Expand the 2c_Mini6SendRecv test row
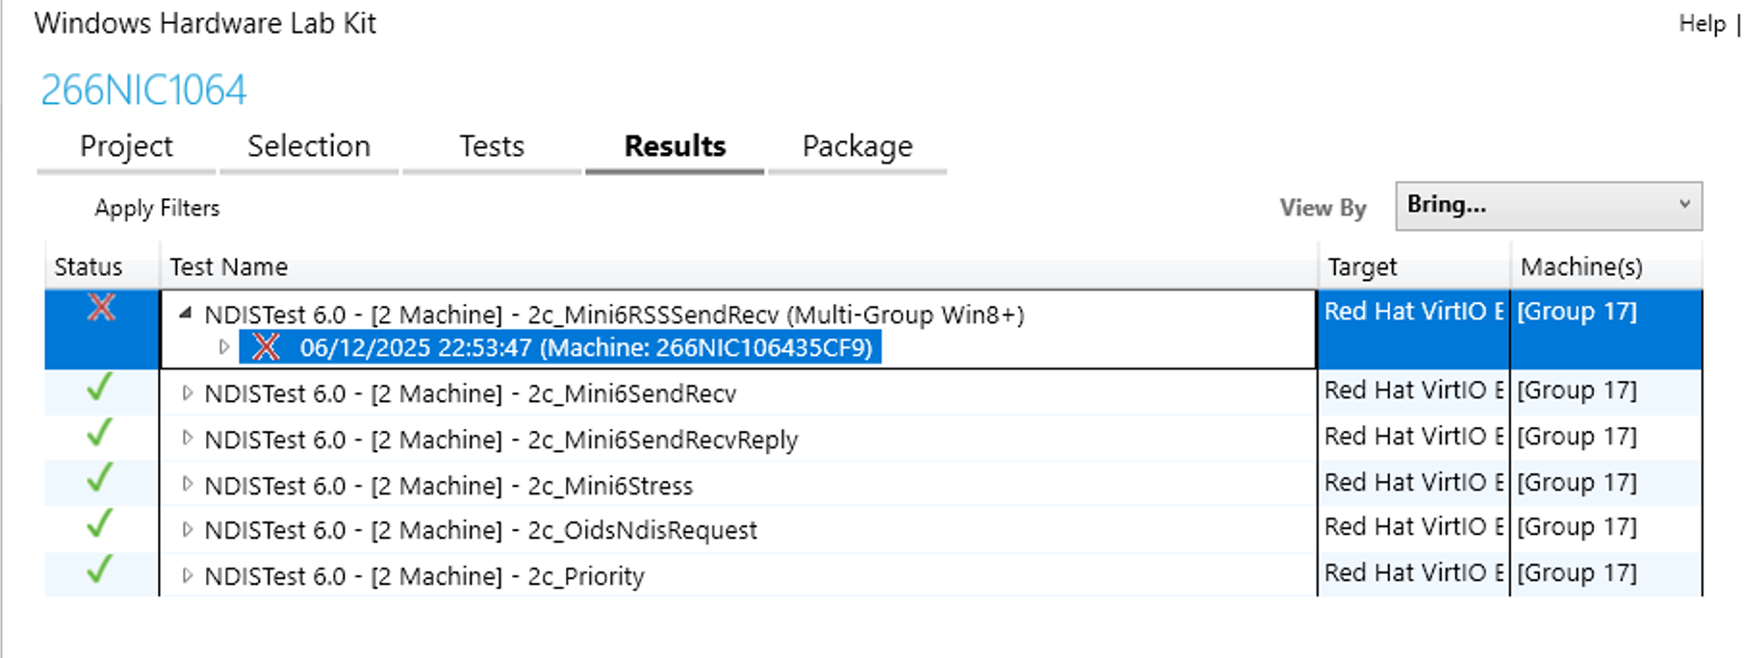The image size is (1744, 658). (188, 392)
